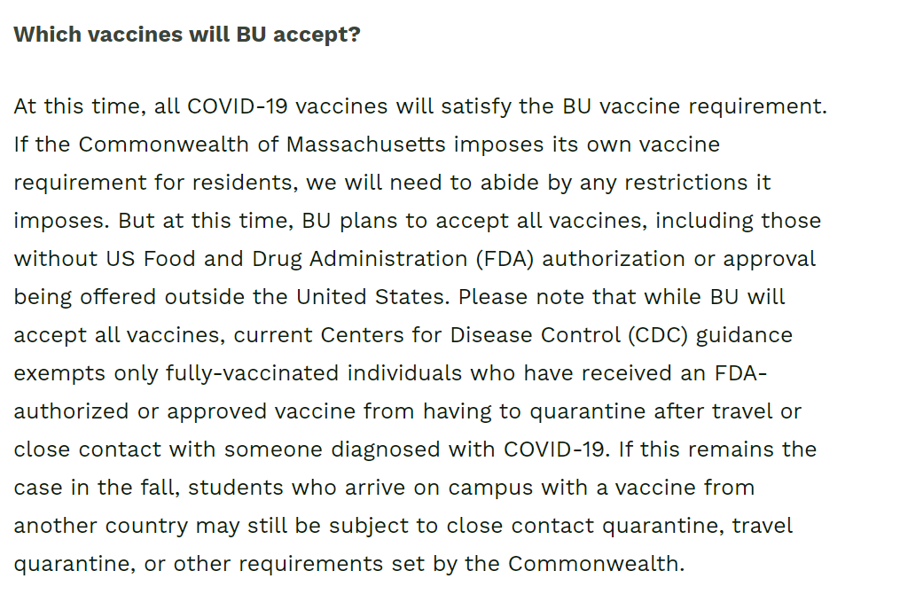Click the text '(FDA)' in the paragraph
Viewport: 900px width, 610px height.
pos(505,259)
